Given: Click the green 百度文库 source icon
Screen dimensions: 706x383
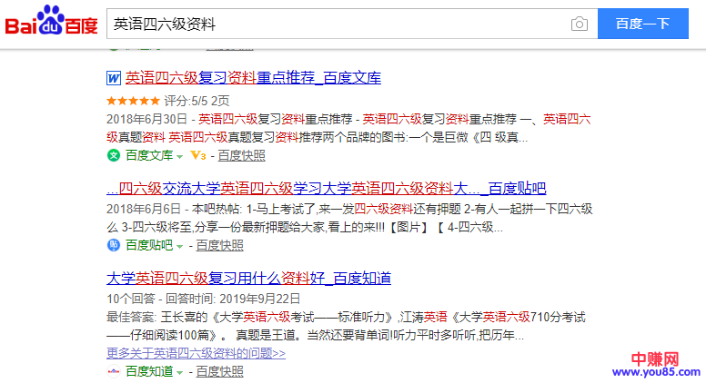Looking at the screenshot, I should click(x=114, y=155).
